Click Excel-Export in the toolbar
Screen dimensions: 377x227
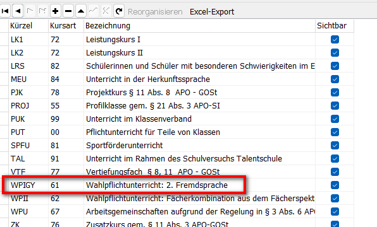212,11
